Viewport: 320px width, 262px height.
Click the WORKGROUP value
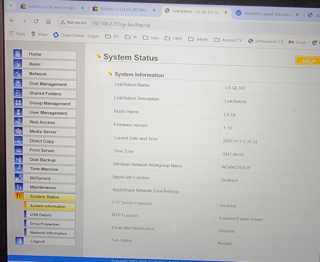click(236, 167)
